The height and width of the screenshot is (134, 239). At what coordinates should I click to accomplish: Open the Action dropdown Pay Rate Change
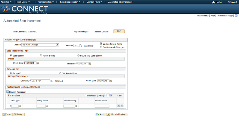coord(40,45)
